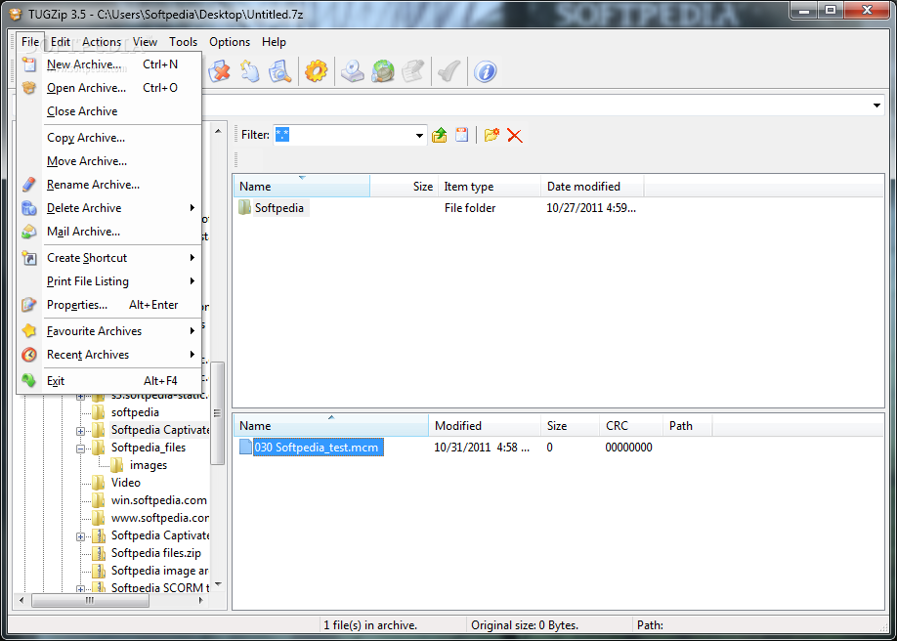Open the address bar dropdown arrow
897x641 pixels.
coord(877,106)
